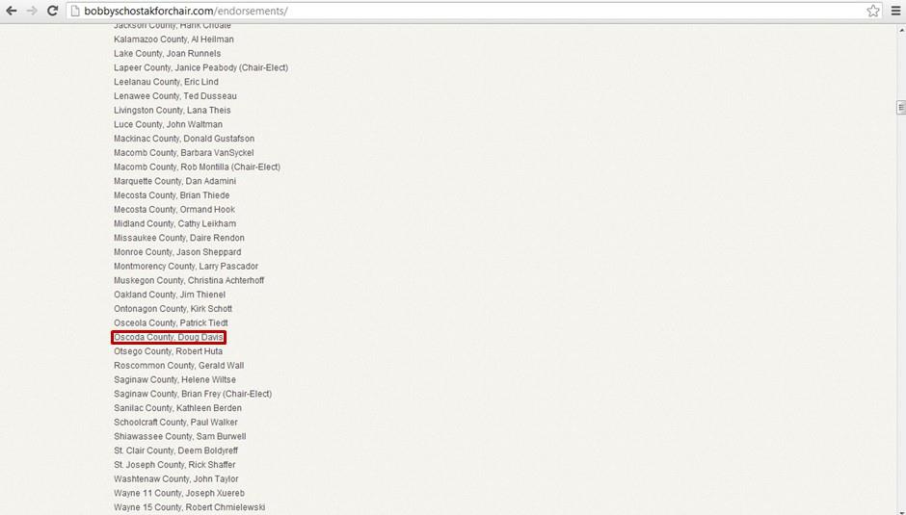The height and width of the screenshot is (515, 906).
Task: Bookmark this page with the star icon
Action: [x=872, y=11]
